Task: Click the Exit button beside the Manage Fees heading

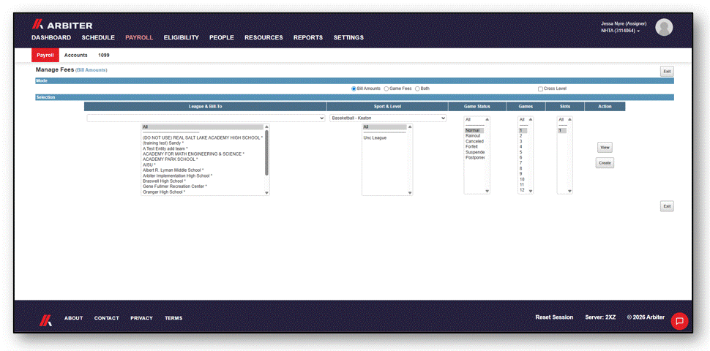Action: [x=667, y=71]
